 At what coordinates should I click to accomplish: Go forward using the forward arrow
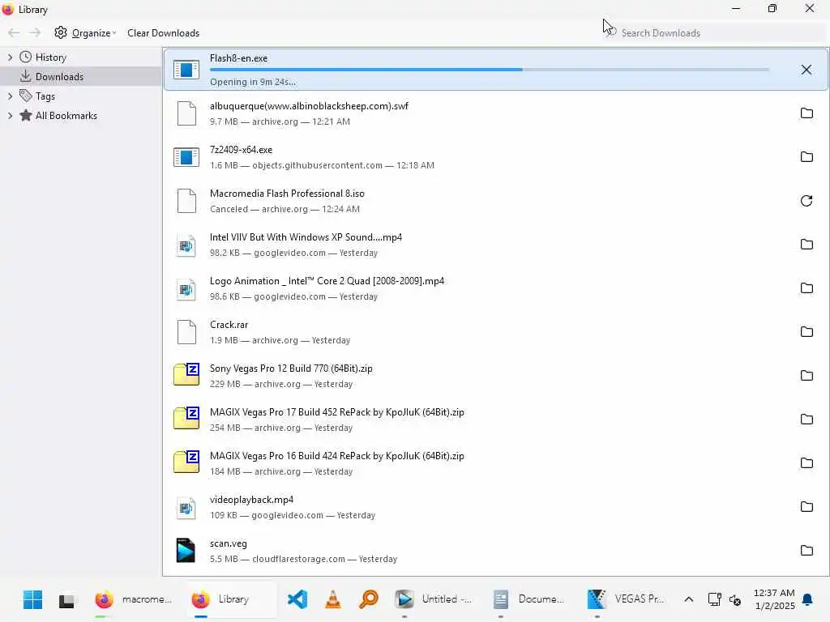35,32
